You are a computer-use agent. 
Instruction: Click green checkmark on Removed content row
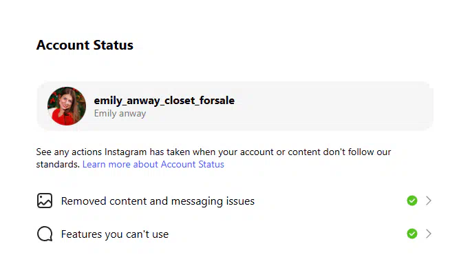click(x=412, y=201)
